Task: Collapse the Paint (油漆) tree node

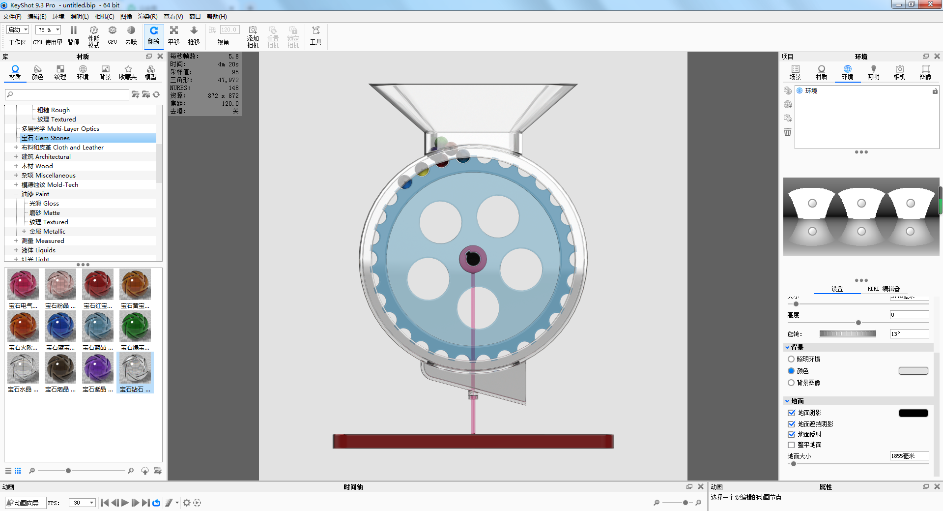Action: 16,194
